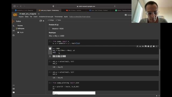Close the Índice side panel

click(x=44, y=21)
